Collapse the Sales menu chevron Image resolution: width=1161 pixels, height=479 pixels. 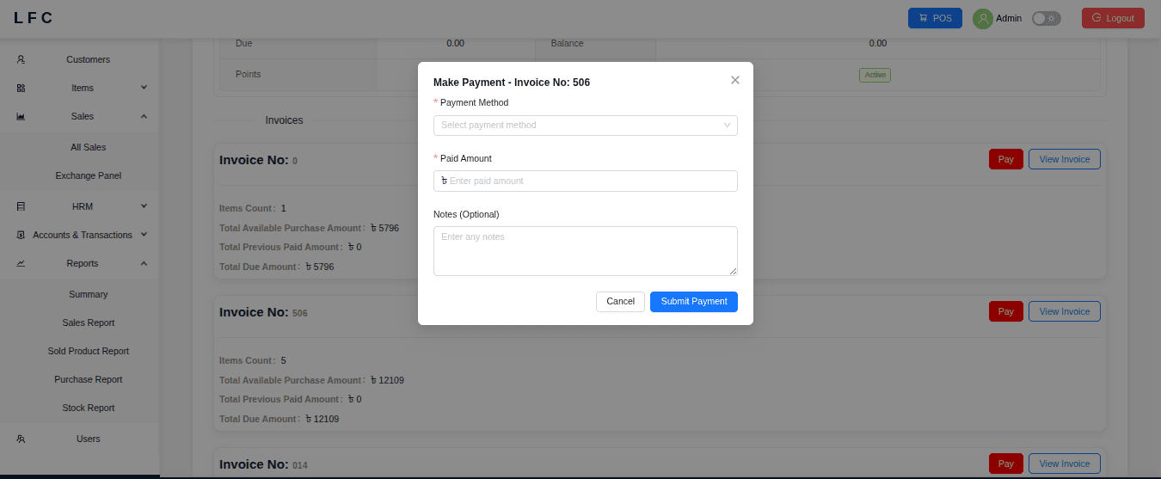144,116
